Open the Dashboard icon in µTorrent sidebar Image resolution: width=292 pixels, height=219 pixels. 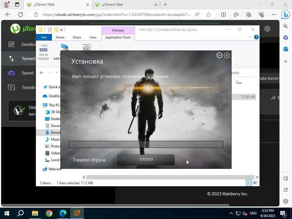[11, 44]
